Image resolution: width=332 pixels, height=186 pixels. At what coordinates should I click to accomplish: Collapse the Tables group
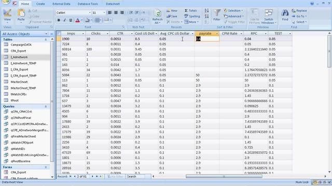coord(46,40)
